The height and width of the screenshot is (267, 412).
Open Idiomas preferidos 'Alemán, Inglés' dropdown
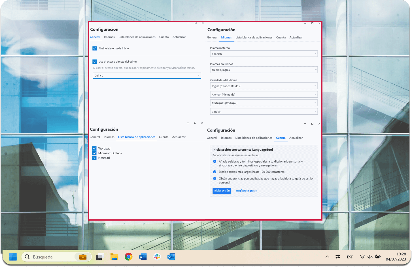click(x=264, y=70)
